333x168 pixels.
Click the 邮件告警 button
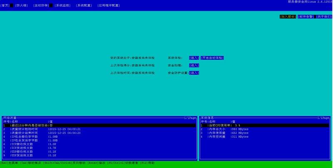click(x=306, y=17)
